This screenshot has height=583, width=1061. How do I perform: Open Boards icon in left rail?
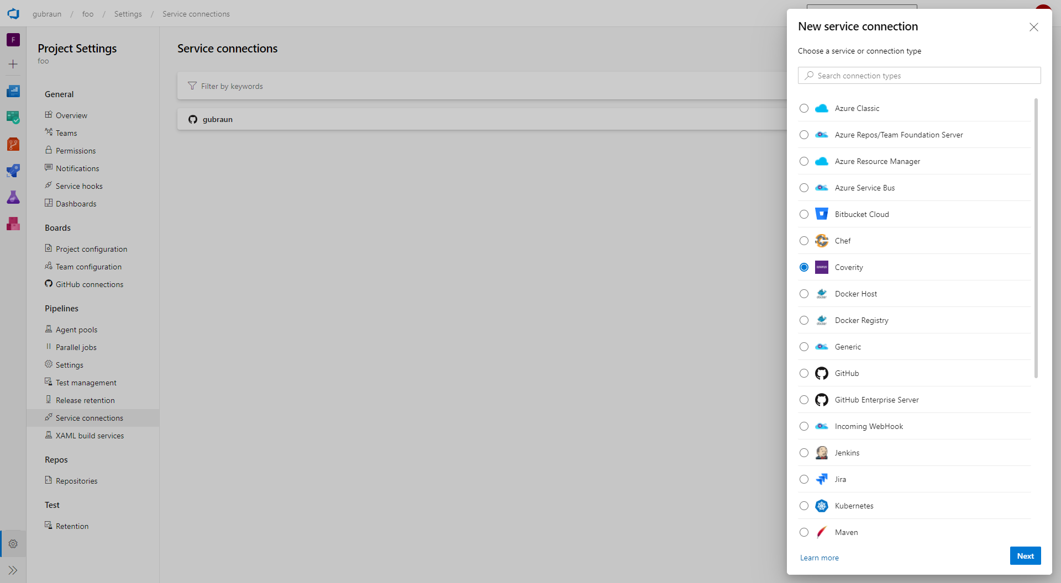(13, 118)
